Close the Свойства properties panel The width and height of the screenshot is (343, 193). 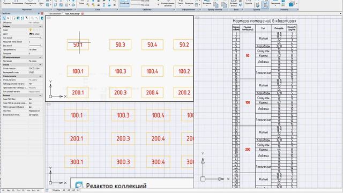tap(42, 13)
